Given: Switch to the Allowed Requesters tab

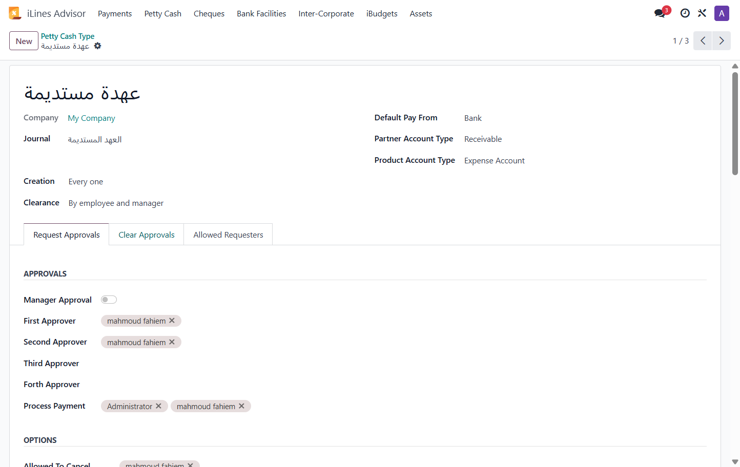Looking at the screenshot, I should click(229, 235).
